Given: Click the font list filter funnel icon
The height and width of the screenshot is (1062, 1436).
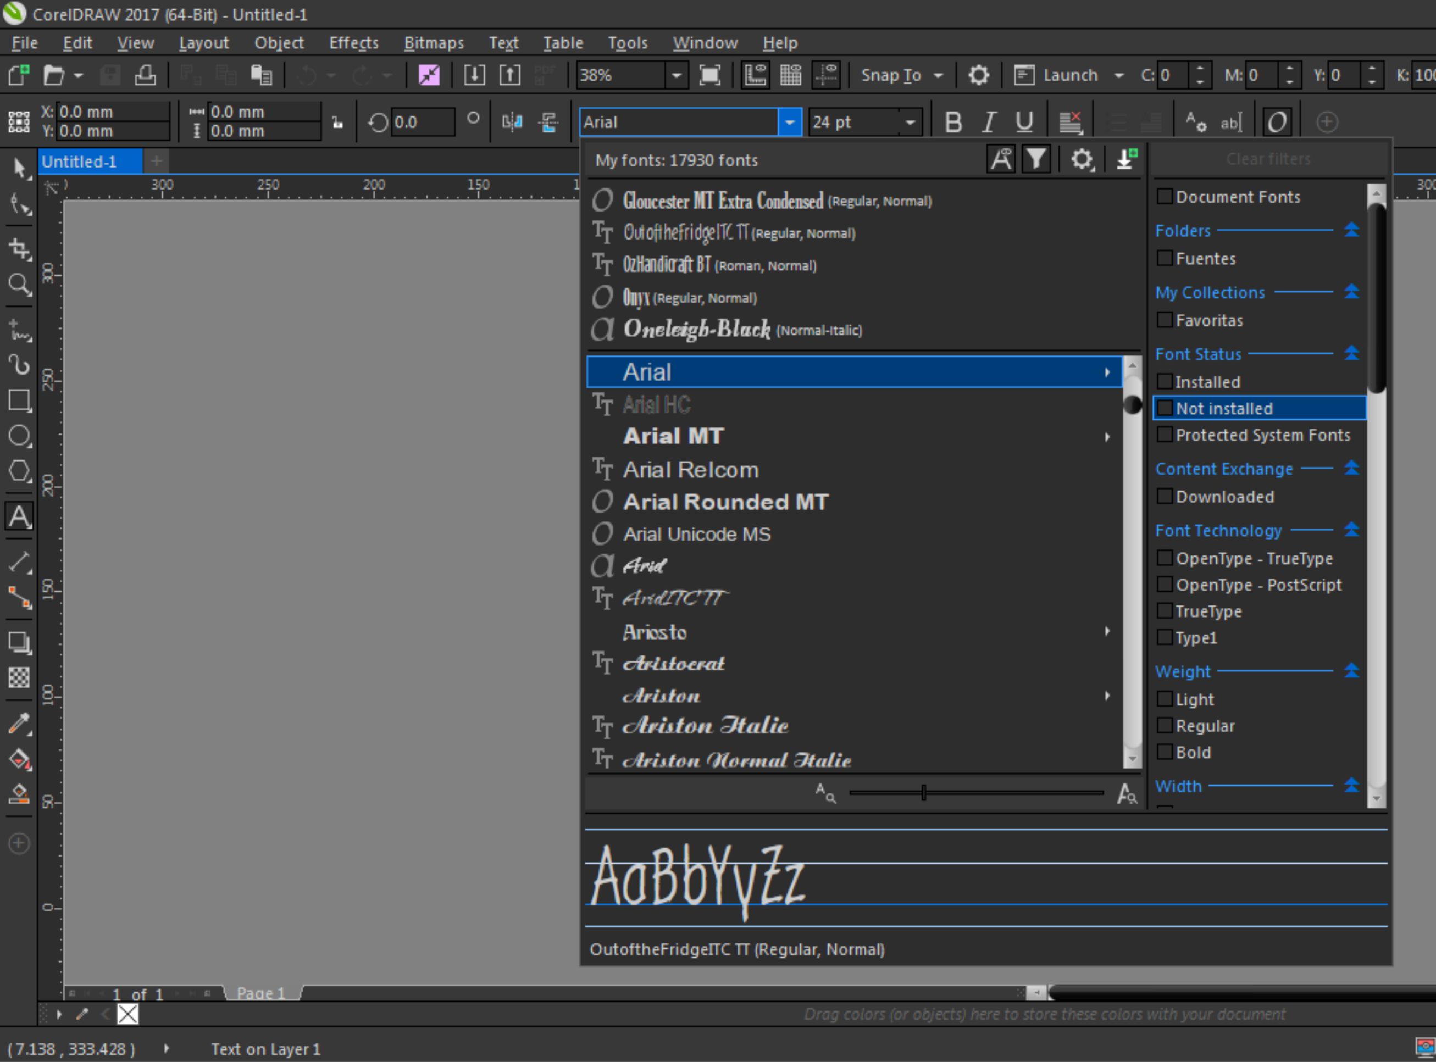Looking at the screenshot, I should point(1036,159).
